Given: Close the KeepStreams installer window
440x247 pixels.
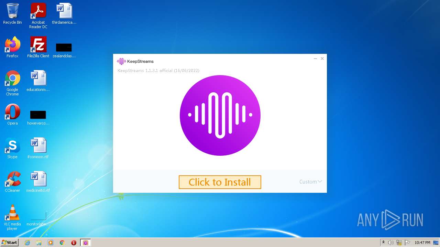Looking at the screenshot, I should [x=322, y=59].
